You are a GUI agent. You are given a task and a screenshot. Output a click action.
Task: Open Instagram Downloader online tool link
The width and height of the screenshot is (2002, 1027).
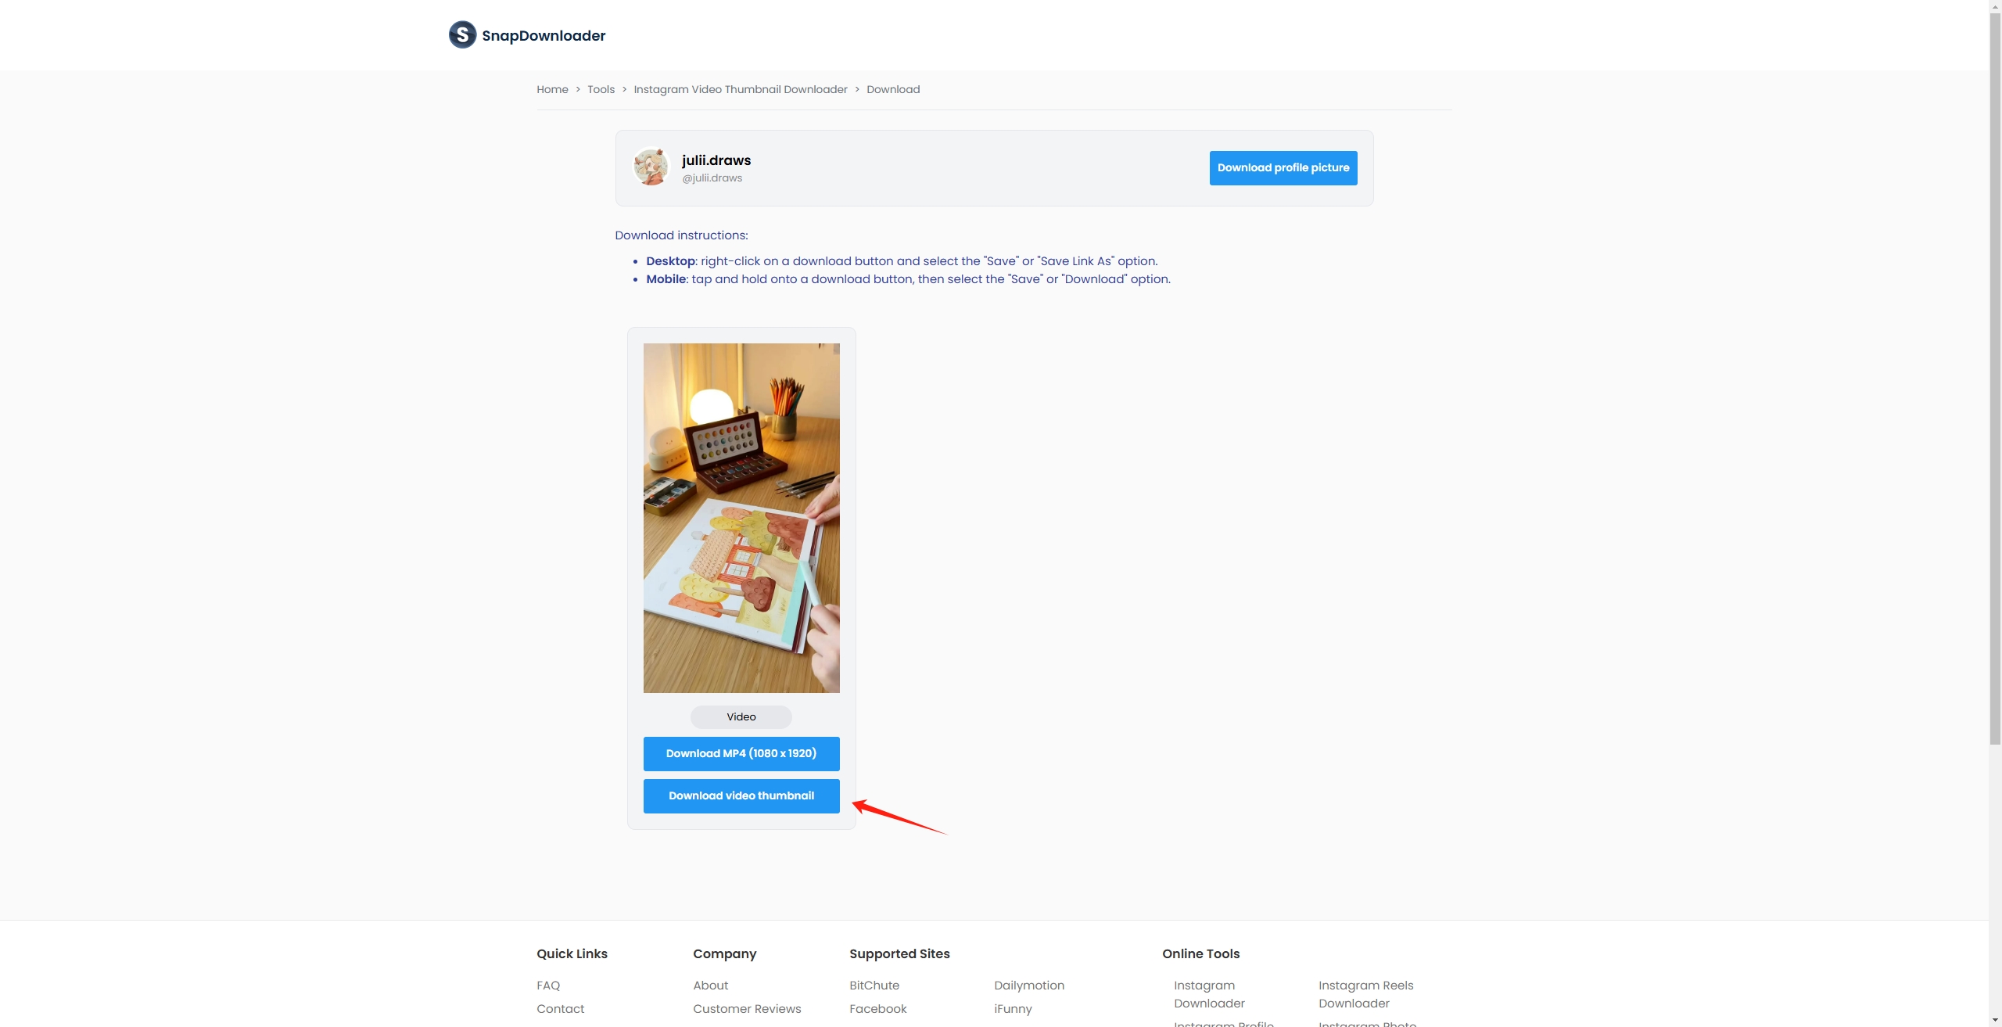1209,994
